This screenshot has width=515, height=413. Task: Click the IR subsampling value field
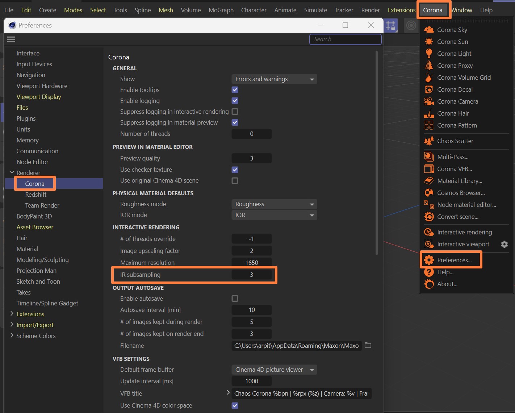click(251, 275)
